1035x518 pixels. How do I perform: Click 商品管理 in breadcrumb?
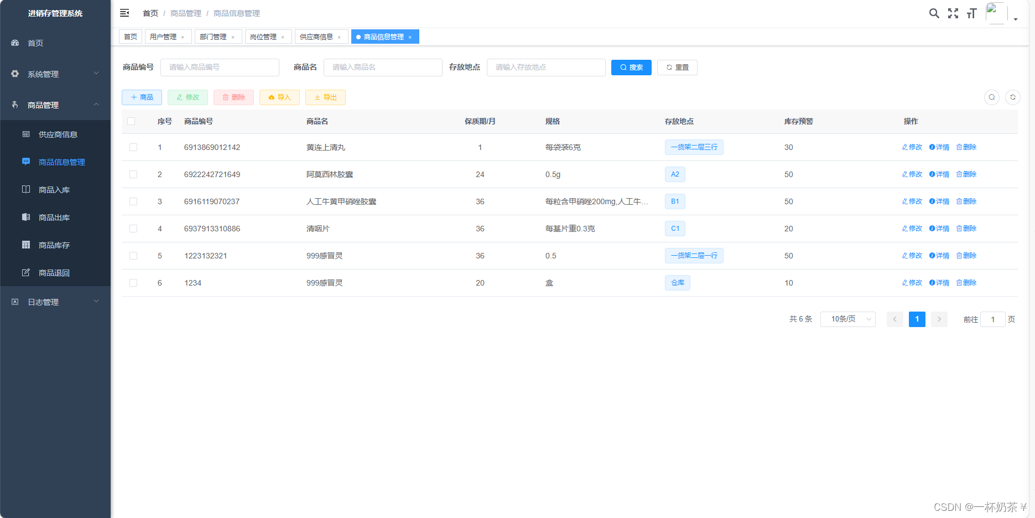(186, 13)
